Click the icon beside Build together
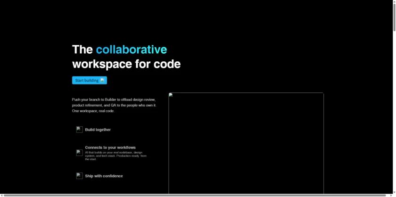 [79, 130]
